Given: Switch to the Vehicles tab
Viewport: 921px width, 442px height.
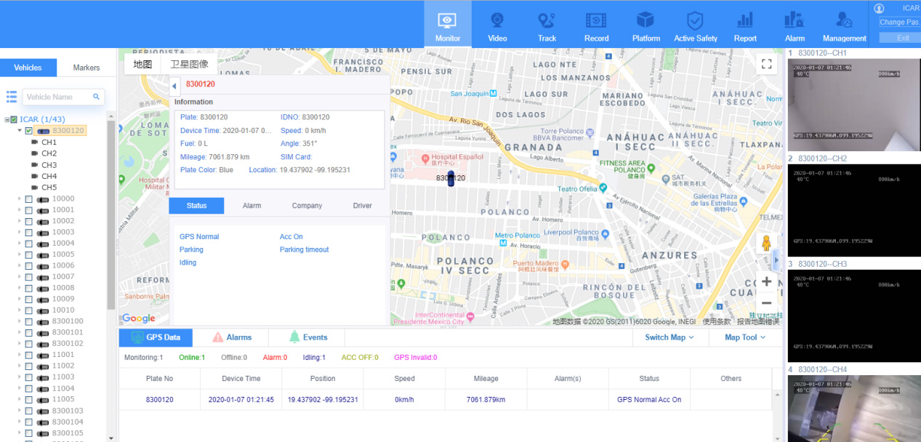Looking at the screenshot, I should point(28,68).
